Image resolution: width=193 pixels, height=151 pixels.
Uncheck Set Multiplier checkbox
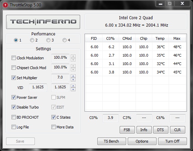(14, 78)
